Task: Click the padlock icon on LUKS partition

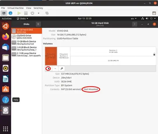Action: pos(154,54)
